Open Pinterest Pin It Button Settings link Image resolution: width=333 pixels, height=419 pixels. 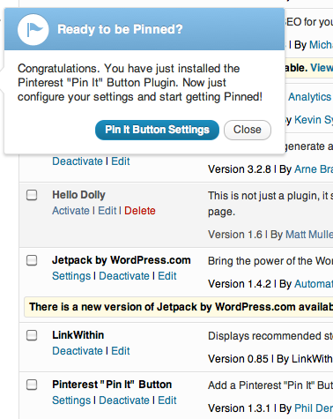(x=71, y=400)
